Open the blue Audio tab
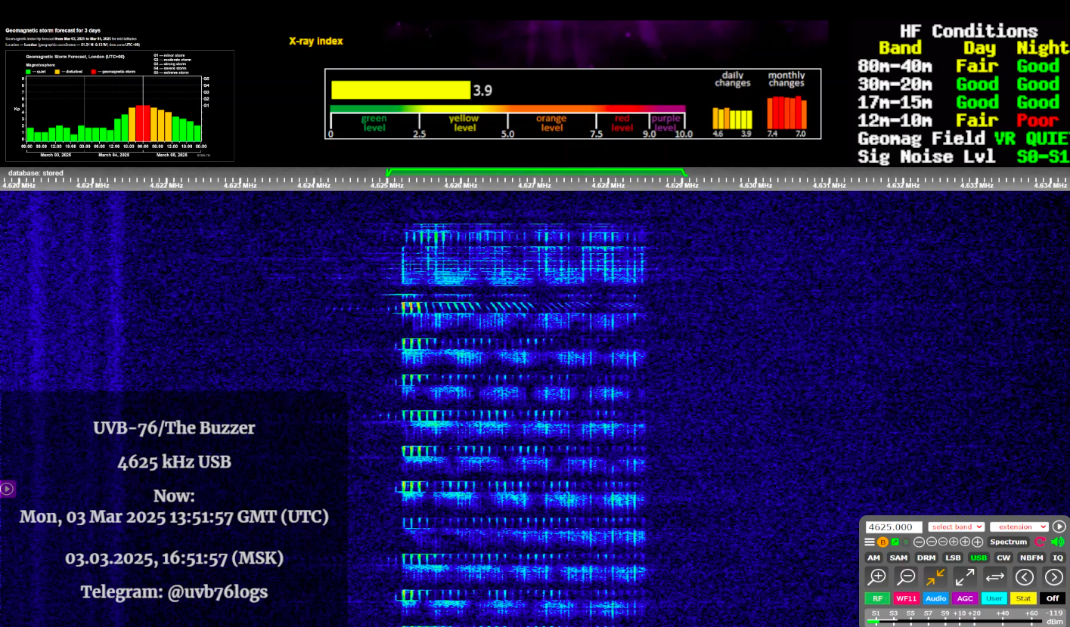Screen dimensions: 1070x627 (936, 598)
